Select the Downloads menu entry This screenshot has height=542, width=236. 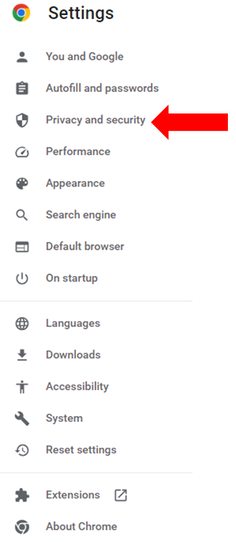tap(73, 355)
